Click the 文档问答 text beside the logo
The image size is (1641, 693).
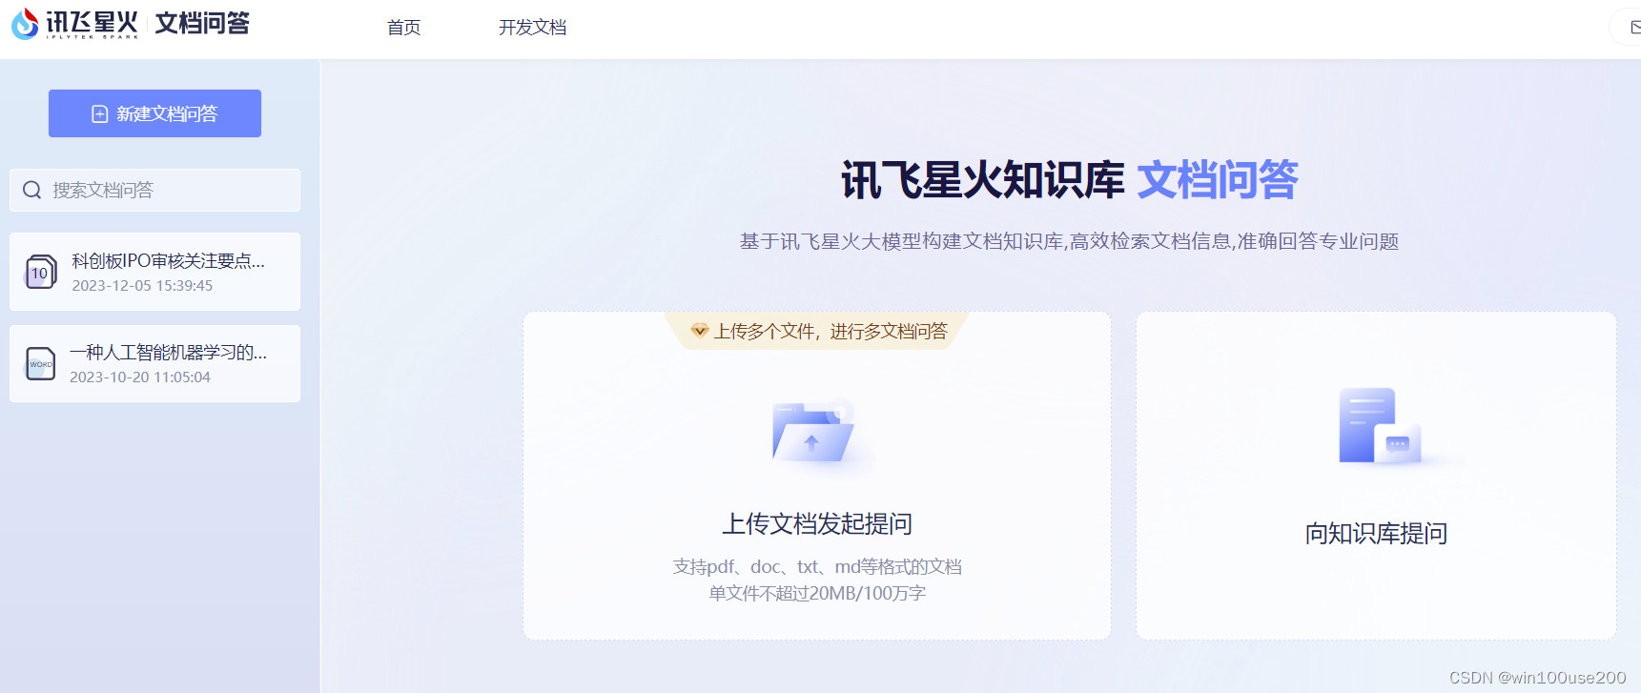coord(202,23)
